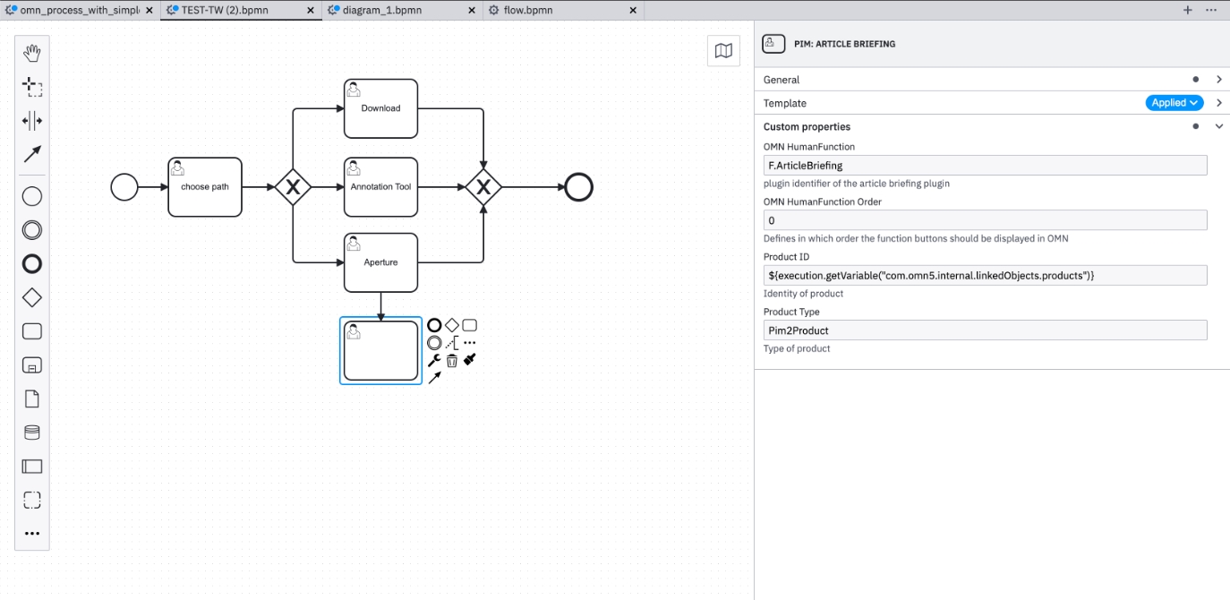
Task: Select the lasso tool
Action: click(x=32, y=87)
